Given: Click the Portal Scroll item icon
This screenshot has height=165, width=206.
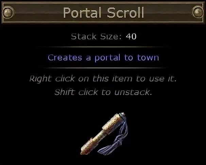Looking at the screenshot, I should (104, 134).
